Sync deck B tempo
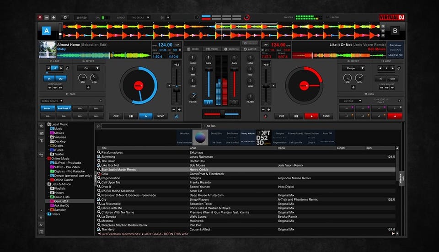The width and height of the screenshot is (439, 252). pos(326,116)
